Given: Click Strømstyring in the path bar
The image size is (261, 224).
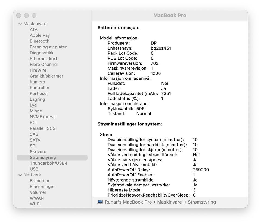Looking at the screenshot, I should (202, 202).
